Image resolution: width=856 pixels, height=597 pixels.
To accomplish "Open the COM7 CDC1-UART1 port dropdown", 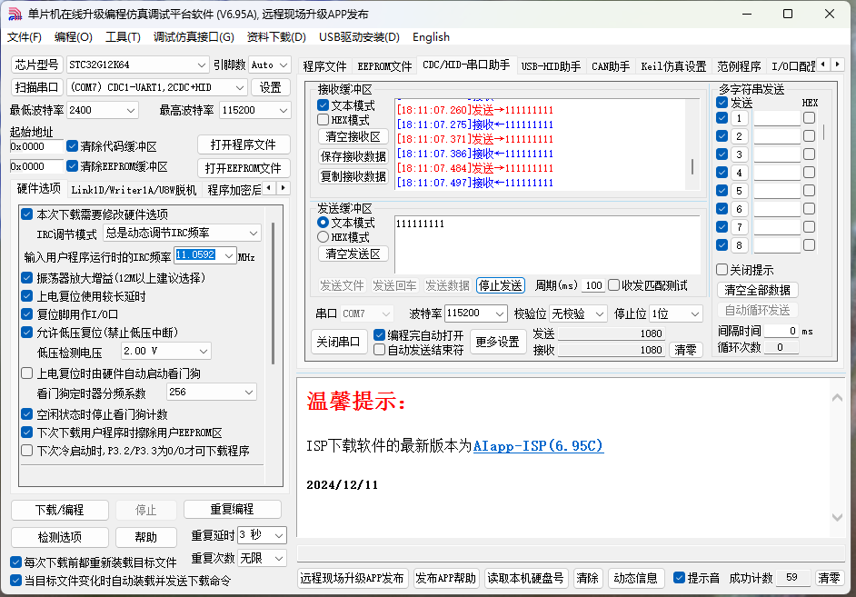I will coord(239,87).
